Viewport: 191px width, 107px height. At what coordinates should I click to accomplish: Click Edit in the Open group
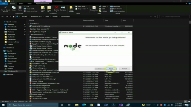(x=102, y=9)
